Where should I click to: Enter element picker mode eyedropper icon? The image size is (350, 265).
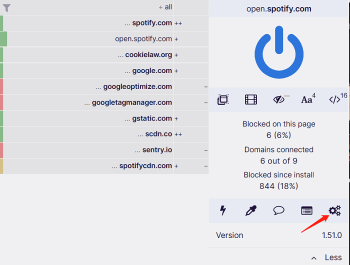click(x=251, y=210)
